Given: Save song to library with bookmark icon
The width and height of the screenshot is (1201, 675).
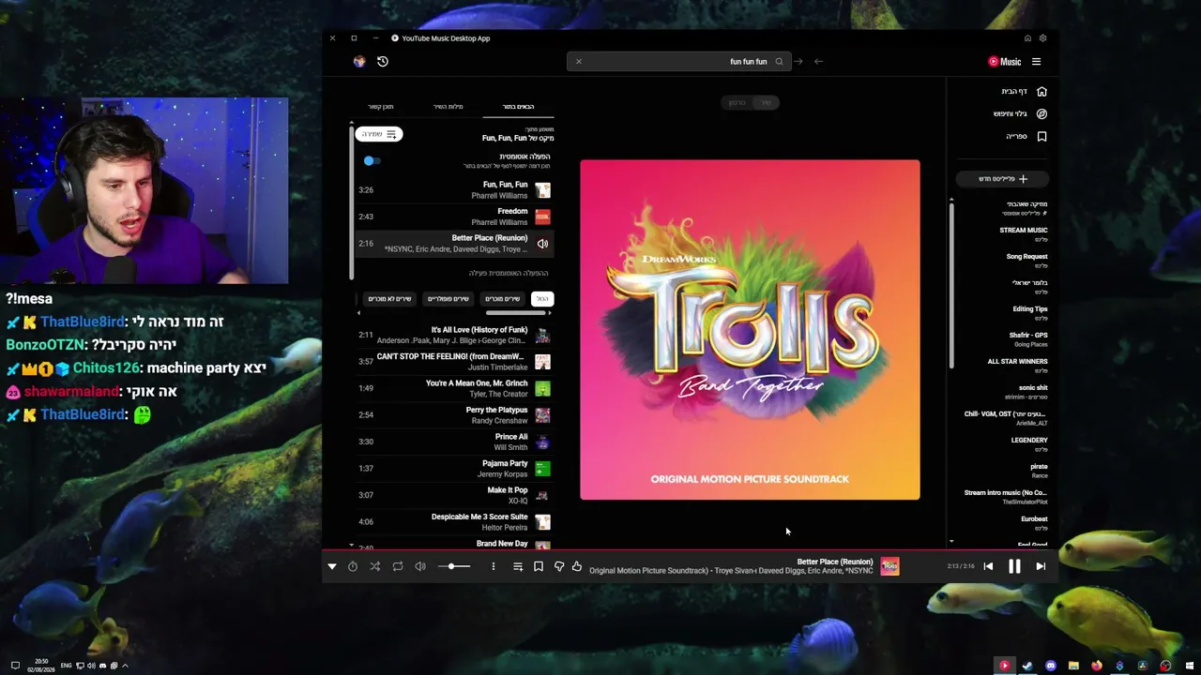Looking at the screenshot, I should (539, 566).
